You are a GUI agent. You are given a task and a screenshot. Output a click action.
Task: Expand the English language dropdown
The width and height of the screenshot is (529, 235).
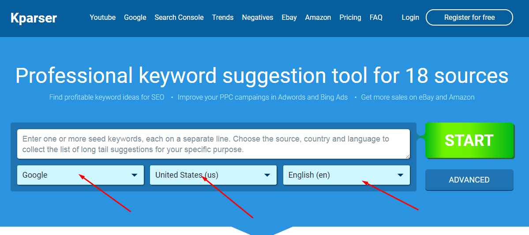[346, 175]
